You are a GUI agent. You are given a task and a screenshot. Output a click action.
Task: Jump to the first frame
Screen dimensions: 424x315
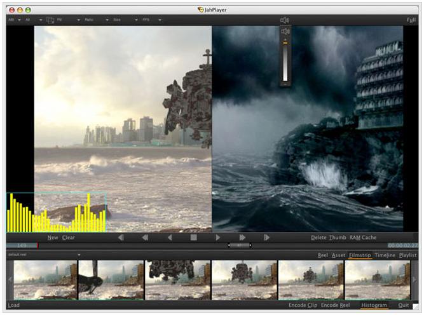121,238
